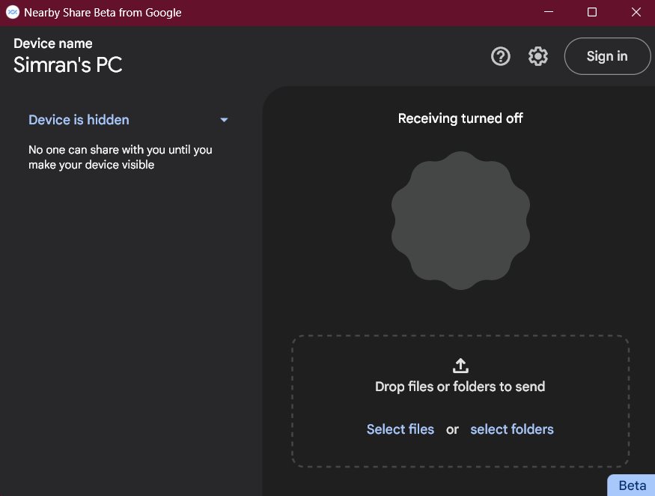Click the upload arrow icon in drop zone

tap(460, 366)
